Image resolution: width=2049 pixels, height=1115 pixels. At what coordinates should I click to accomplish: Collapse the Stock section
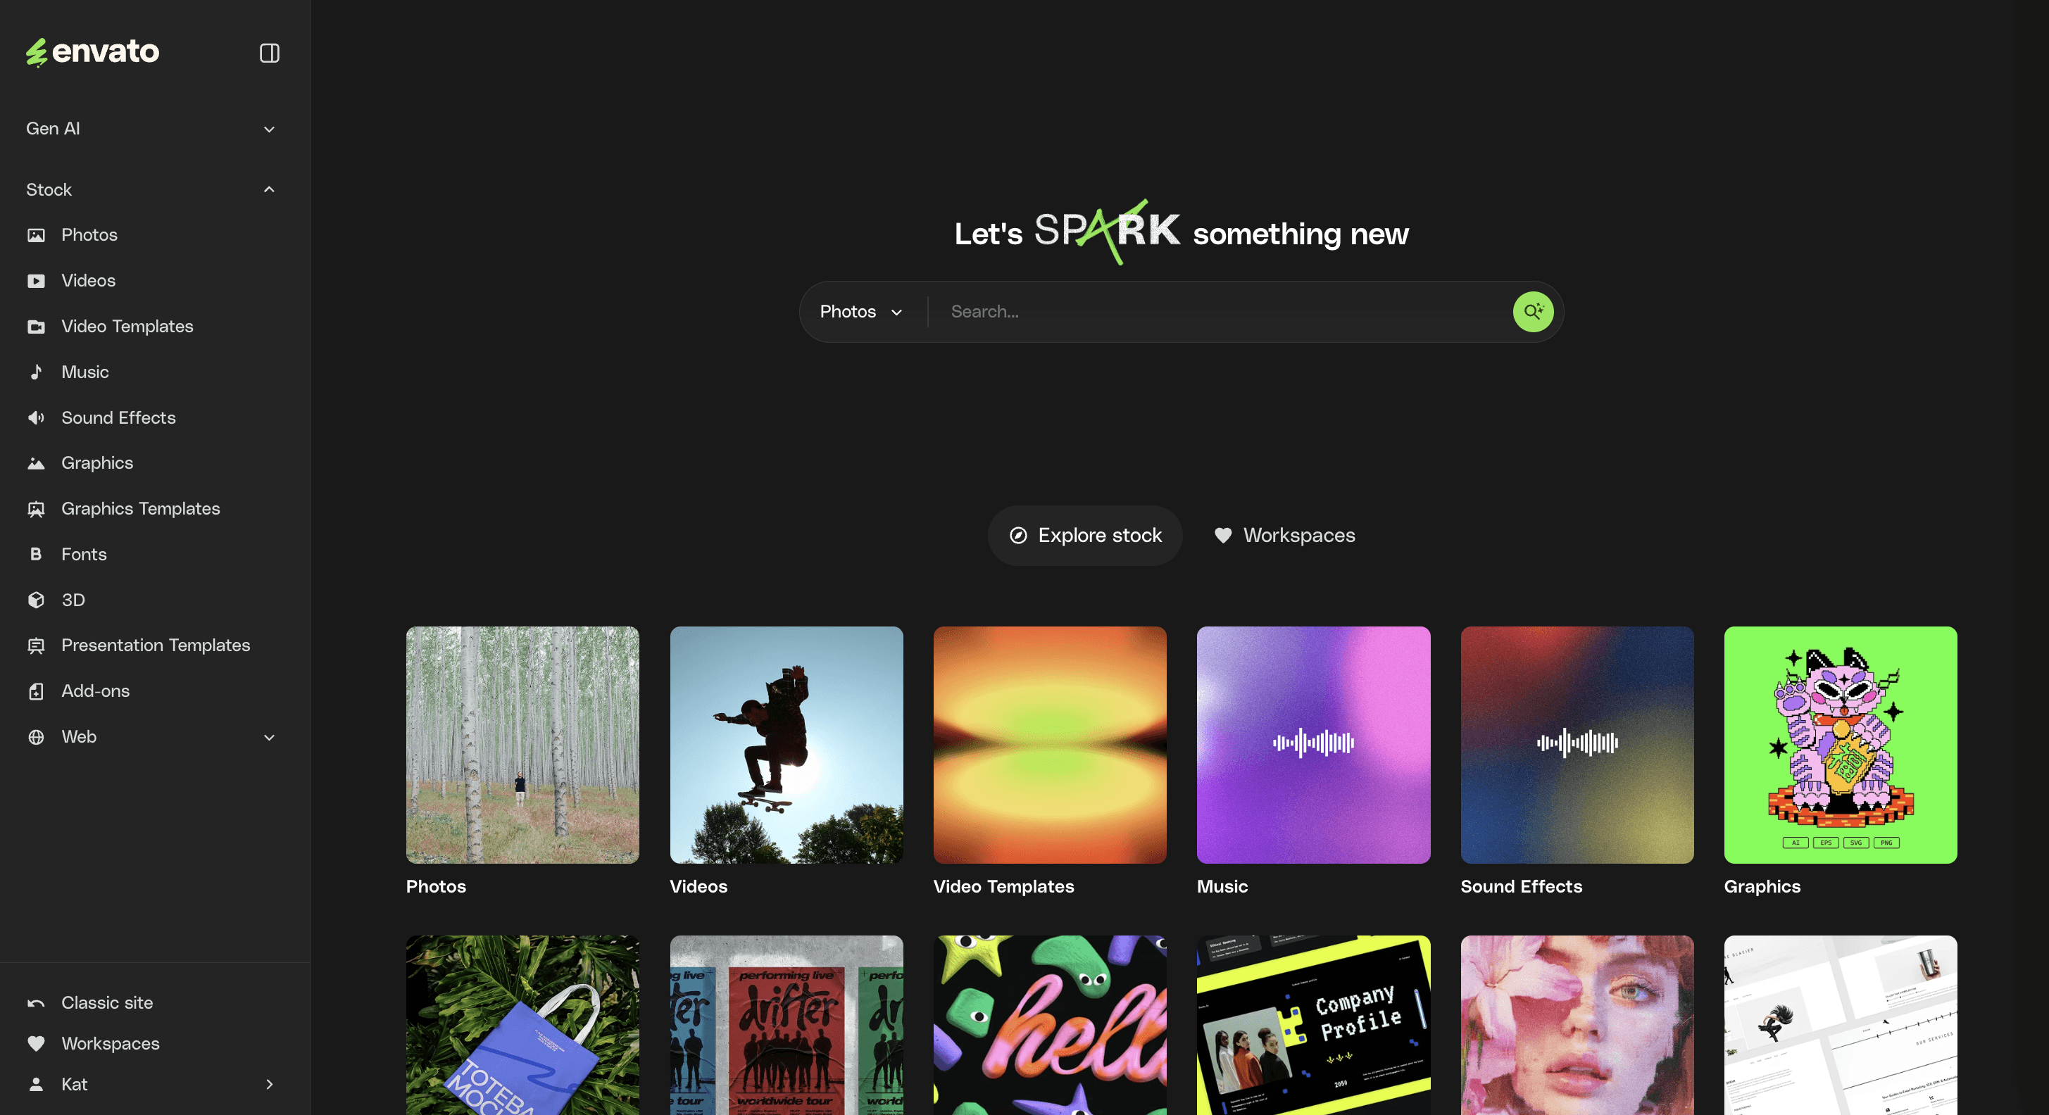click(x=269, y=189)
